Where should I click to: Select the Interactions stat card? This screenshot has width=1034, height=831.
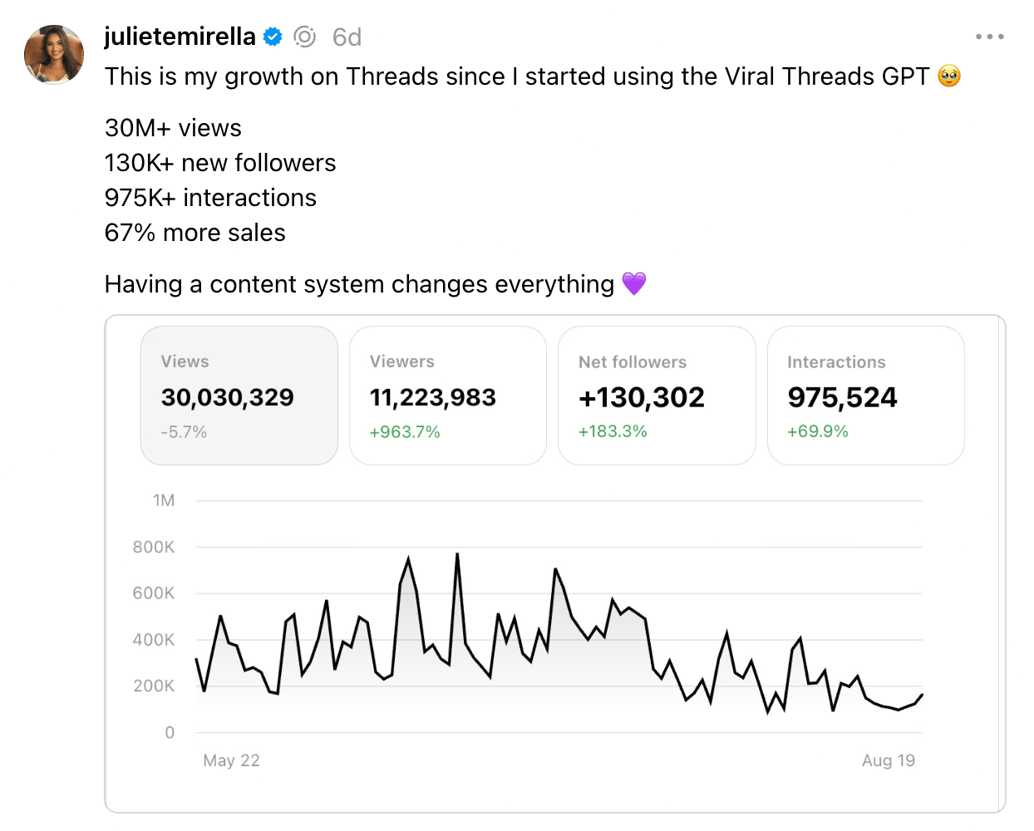tap(866, 396)
